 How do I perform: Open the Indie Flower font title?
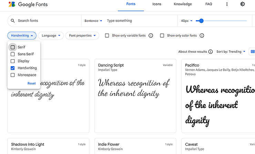[x=109, y=144]
